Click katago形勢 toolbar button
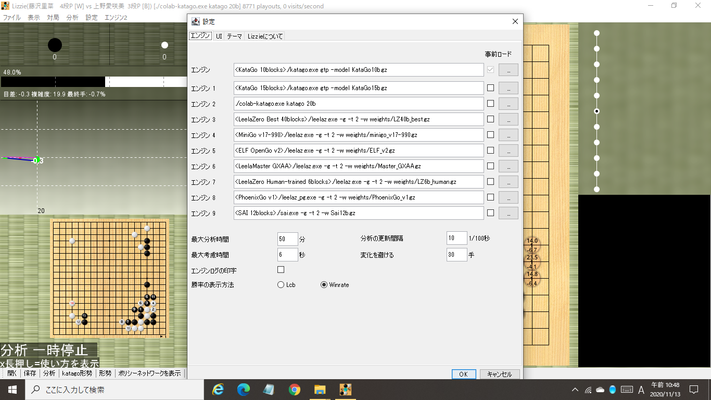The image size is (711, 400). [x=77, y=373]
